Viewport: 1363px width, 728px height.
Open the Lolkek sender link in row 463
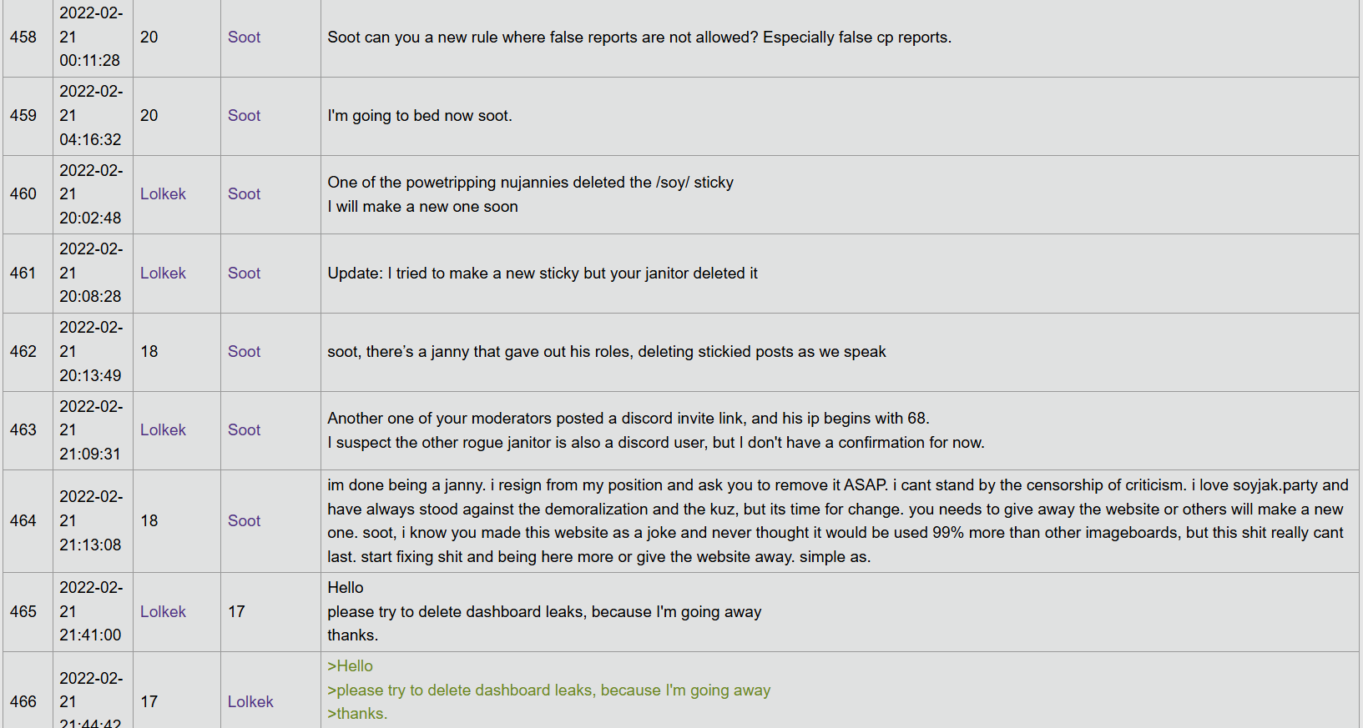(x=163, y=430)
